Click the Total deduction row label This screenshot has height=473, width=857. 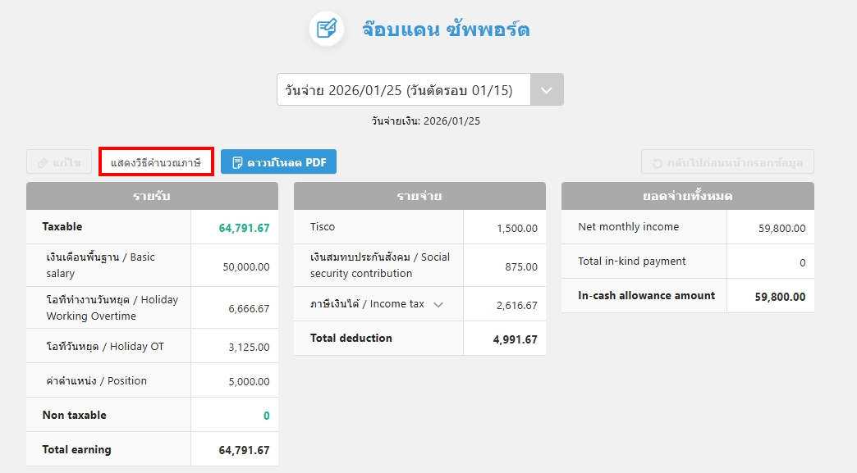pos(351,338)
